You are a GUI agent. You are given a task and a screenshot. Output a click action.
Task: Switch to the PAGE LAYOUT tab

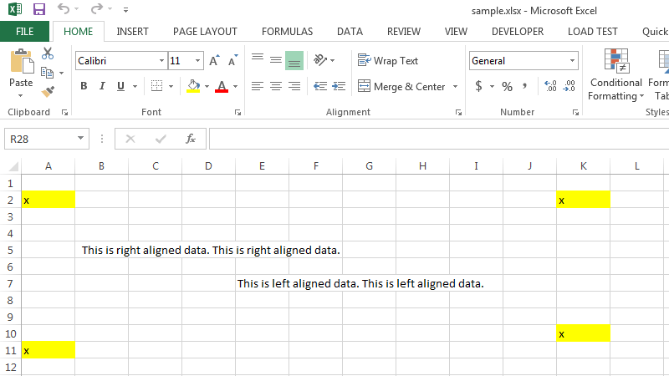pyautogui.click(x=205, y=32)
